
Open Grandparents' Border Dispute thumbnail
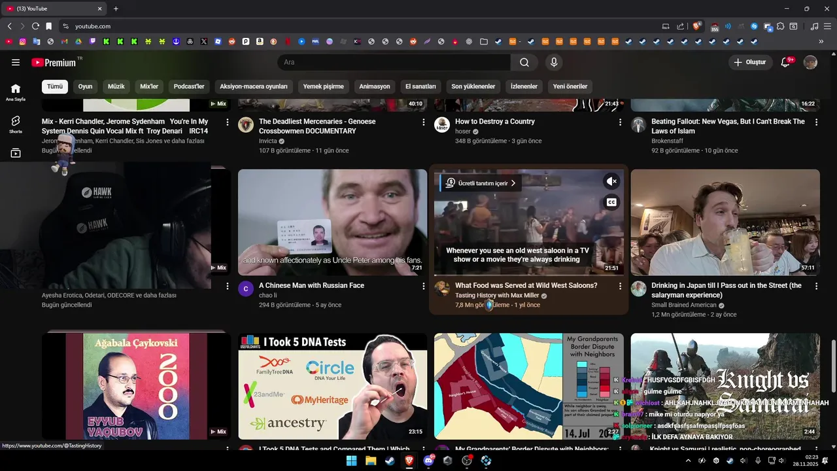point(528,386)
